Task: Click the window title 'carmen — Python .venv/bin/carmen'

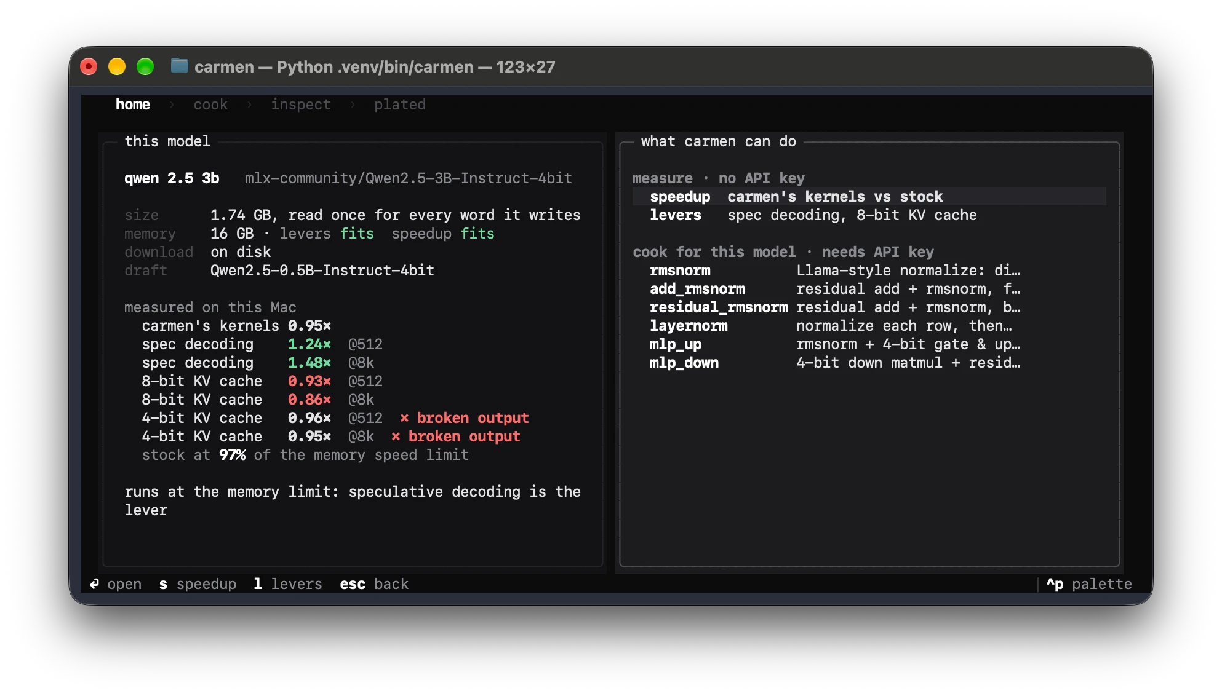Action: coord(334,67)
